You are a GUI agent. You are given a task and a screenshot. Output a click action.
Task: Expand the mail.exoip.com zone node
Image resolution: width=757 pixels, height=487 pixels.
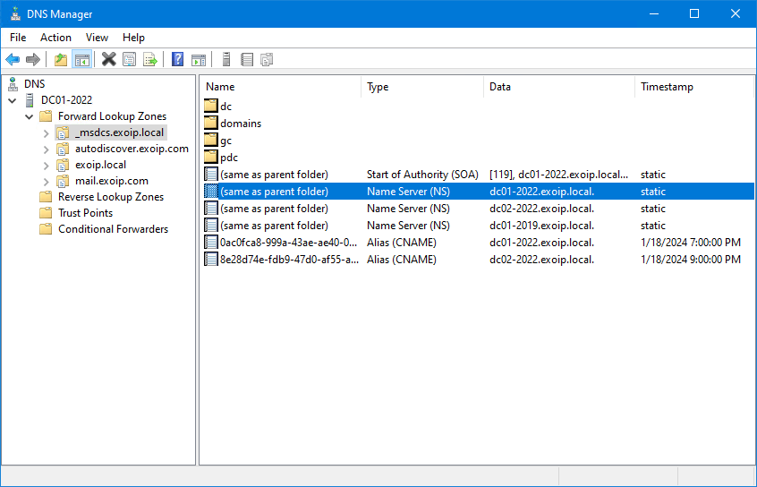[x=47, y=181]
